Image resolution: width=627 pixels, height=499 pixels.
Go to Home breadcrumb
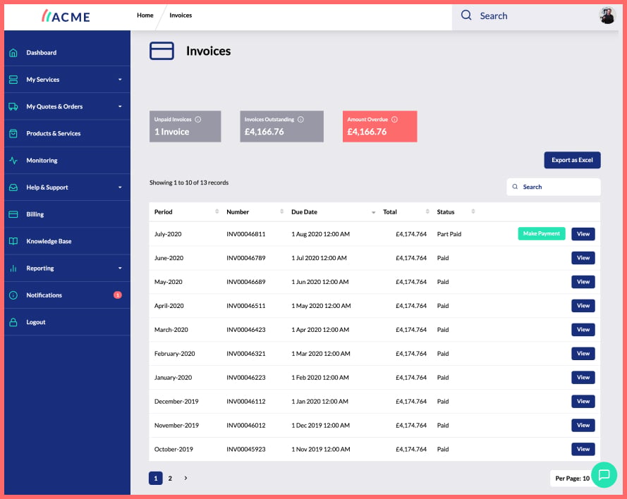point(145,16)
